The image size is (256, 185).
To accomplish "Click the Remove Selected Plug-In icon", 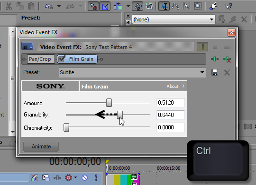I will pos(227,59).
